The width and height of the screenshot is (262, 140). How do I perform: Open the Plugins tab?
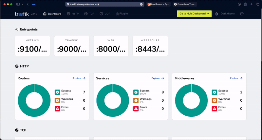pos(122,14)
